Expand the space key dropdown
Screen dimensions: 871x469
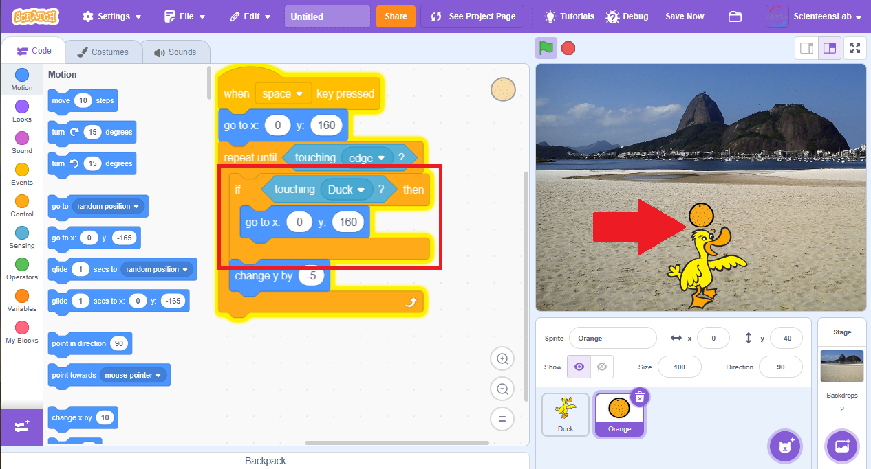coord(299,93)
